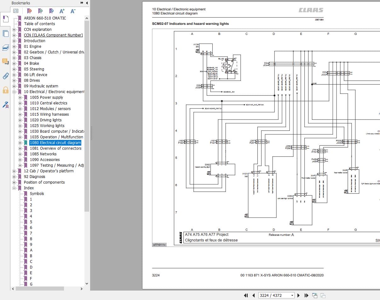380x300 pixels.
Task: Open the index bookmark labeled A
Action: click(31, 250)
